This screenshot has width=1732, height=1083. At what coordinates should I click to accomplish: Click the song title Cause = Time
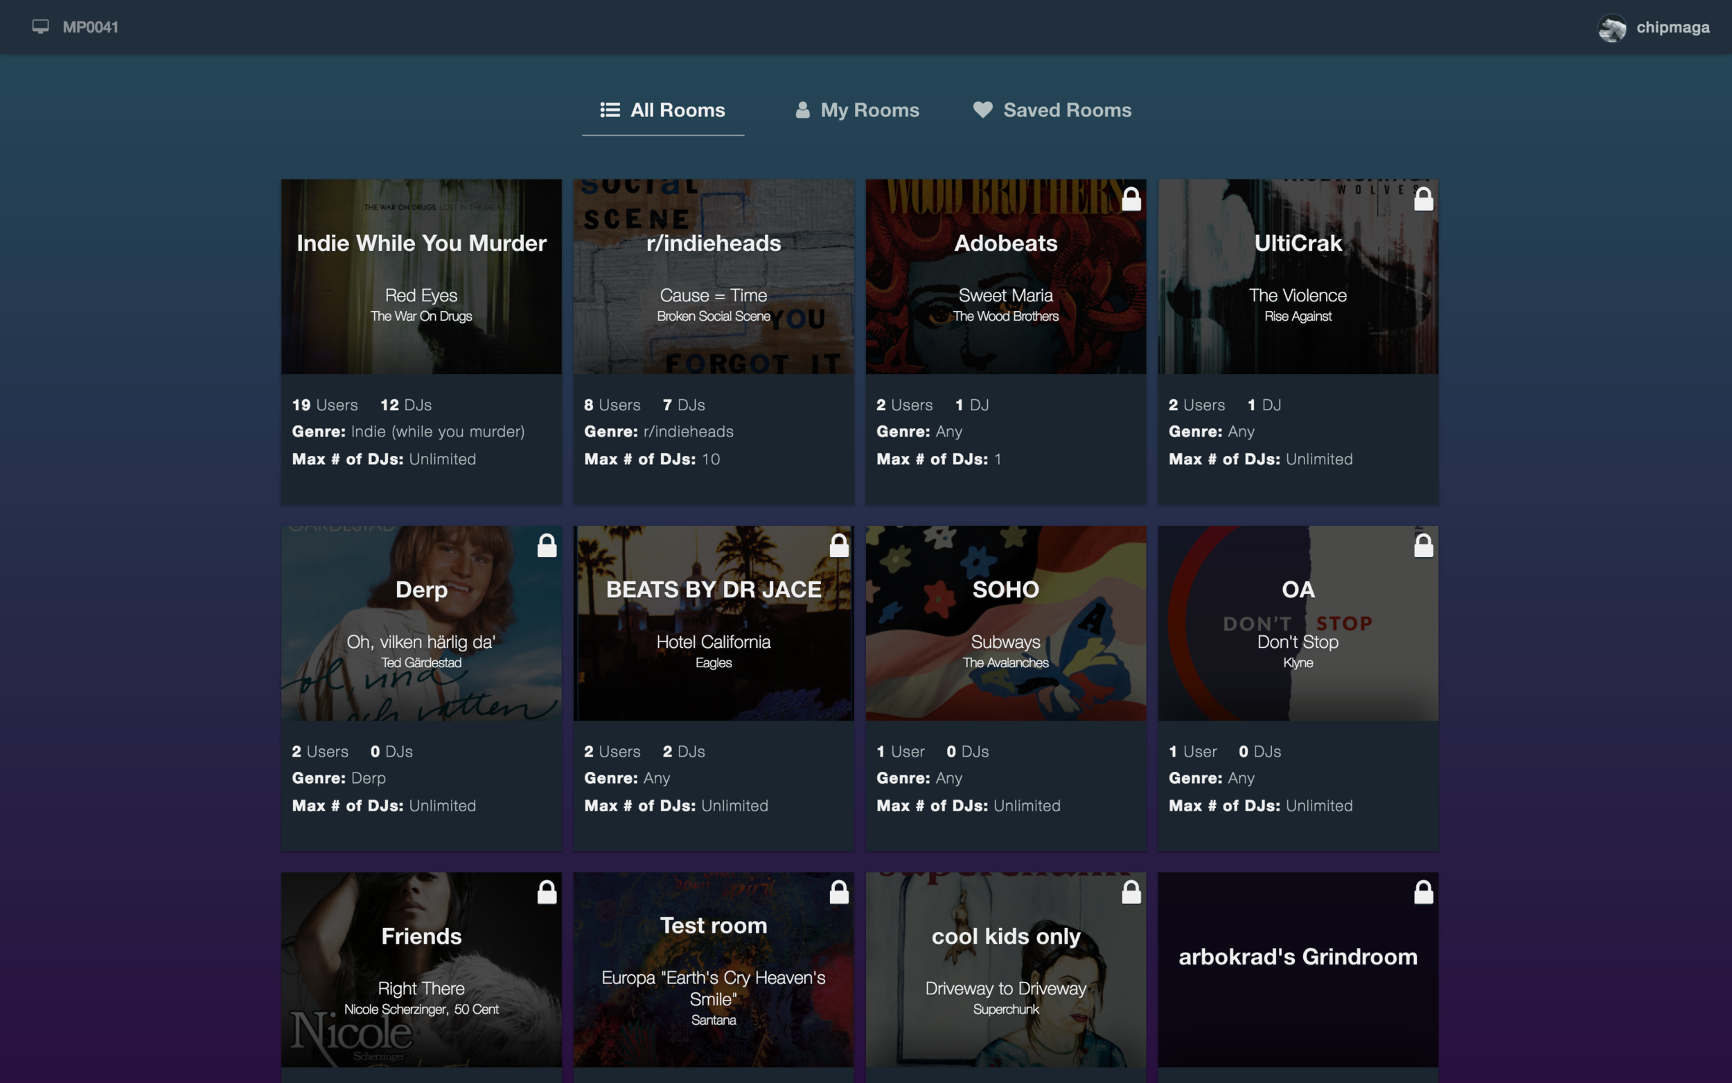coord(713,295)
